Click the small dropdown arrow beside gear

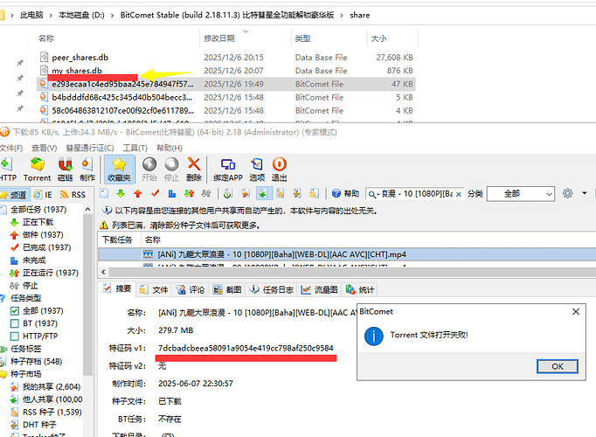click(x=585, y=193)
